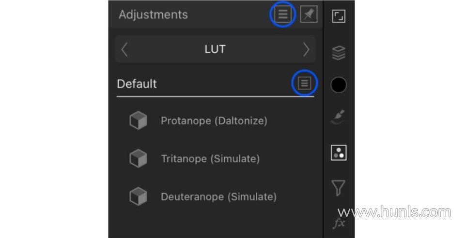Open the Default category options menu

click(304, 84)
